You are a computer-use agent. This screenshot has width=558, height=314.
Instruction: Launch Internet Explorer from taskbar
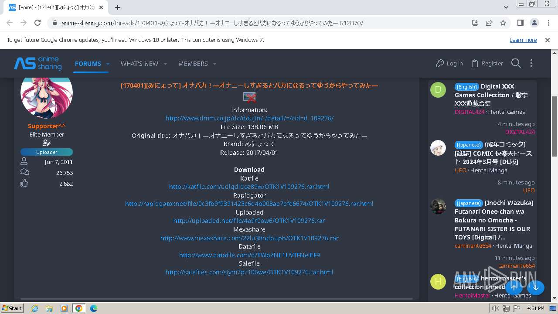click(x=34, y=308)
